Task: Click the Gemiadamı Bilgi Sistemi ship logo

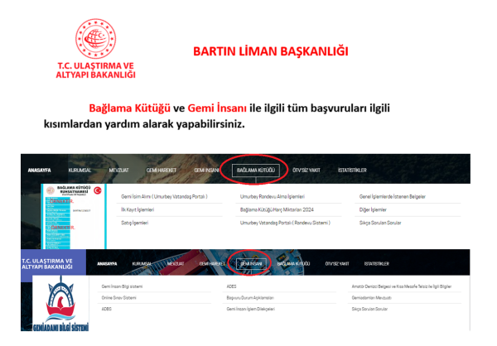Action: [x=60, y=299]
